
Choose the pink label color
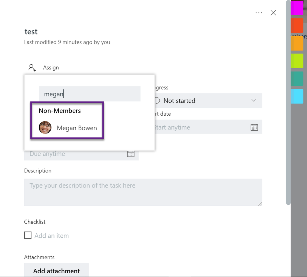tap(297, 8)
